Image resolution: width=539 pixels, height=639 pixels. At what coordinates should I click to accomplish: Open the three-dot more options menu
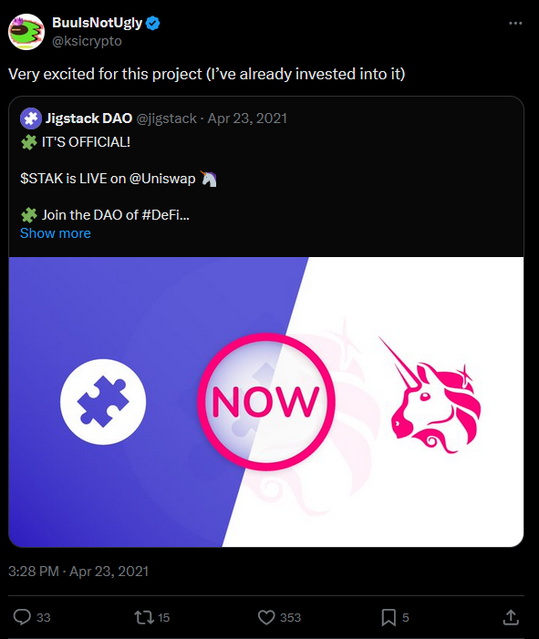[515, 23]
